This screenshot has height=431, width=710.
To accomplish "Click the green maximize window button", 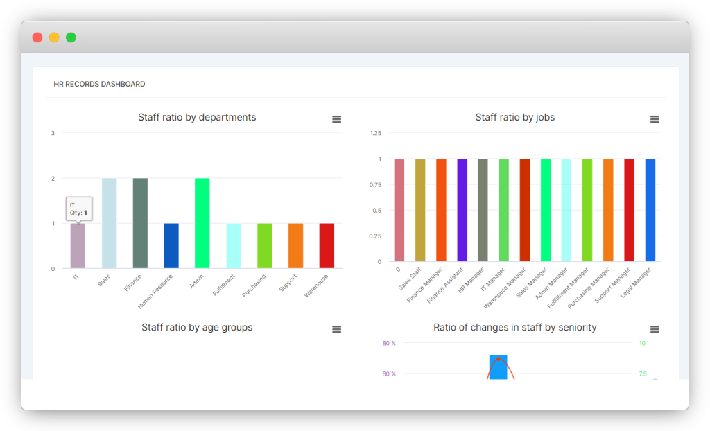I will (x=71, y=37).
